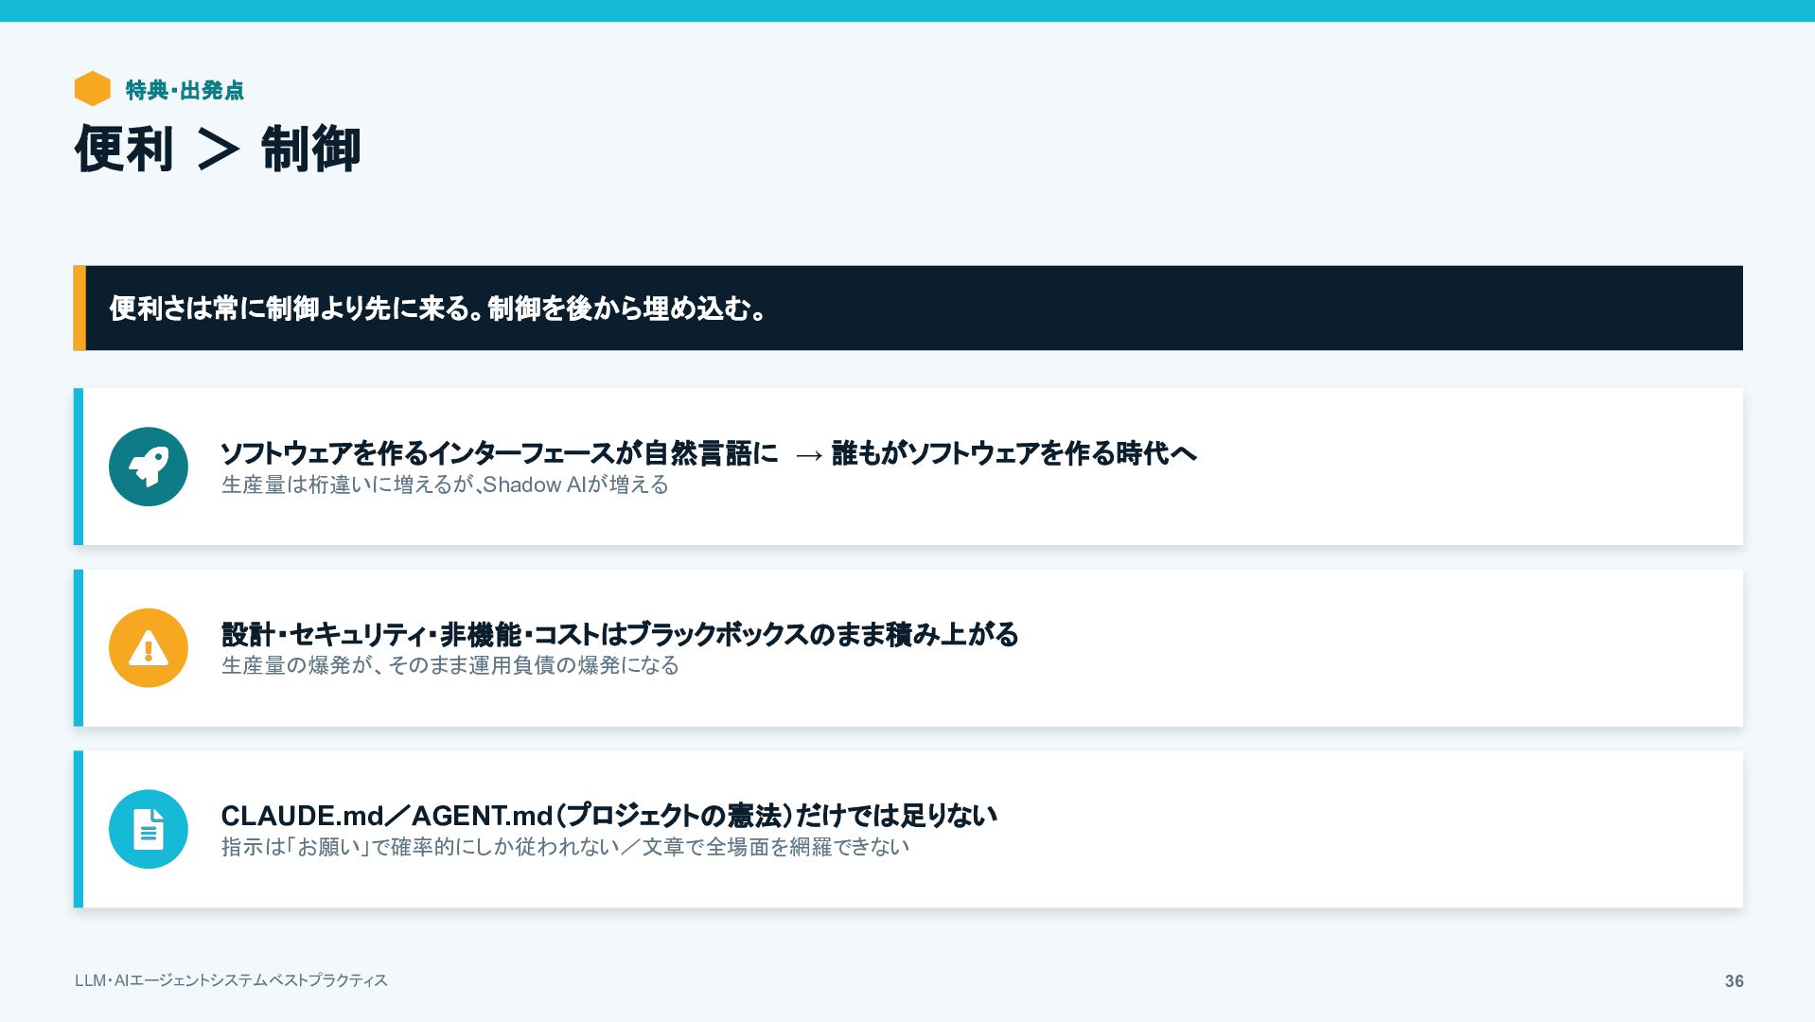Image resolution: width=1815 pixels, height=1022 pixels.
Task: Click the orange accent bar on dark banner
Action: pos(79,308)
